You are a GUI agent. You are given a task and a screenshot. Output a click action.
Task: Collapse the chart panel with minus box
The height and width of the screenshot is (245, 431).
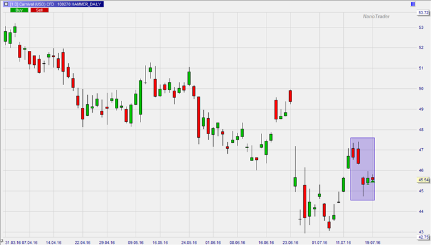[6, 4]
